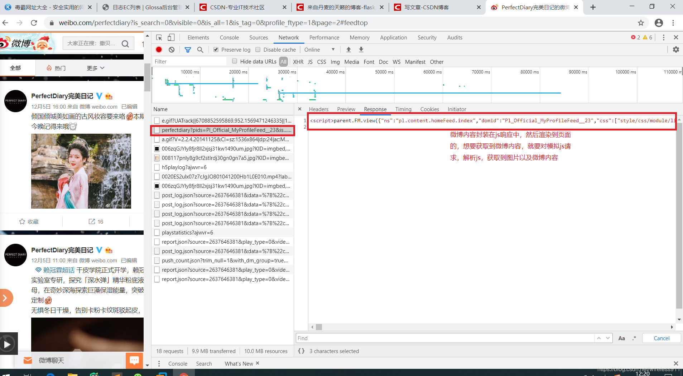
Task: Select the push_count.json request row
Action: tap(222, 261)
